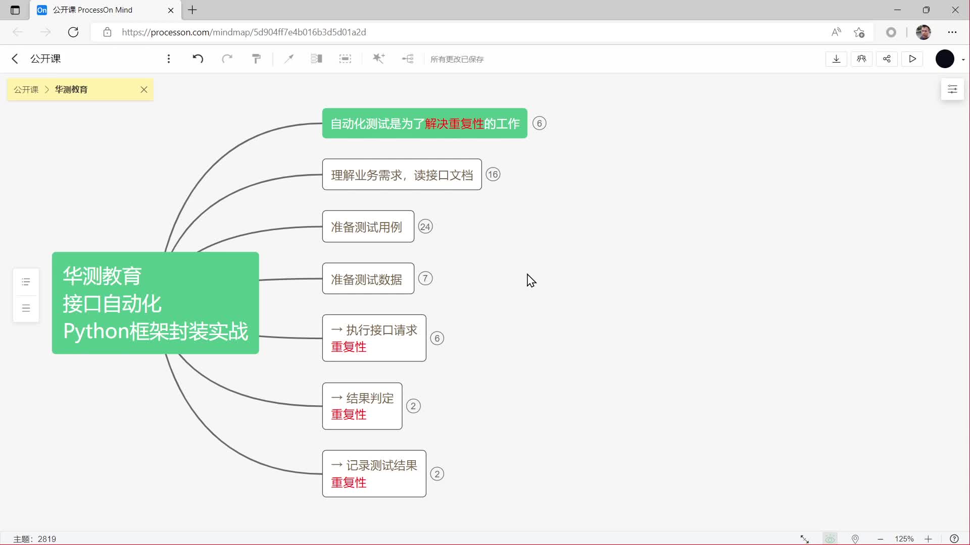Select the format painter tool
This screenshot has height=545, width=970.
pos(257,59)
